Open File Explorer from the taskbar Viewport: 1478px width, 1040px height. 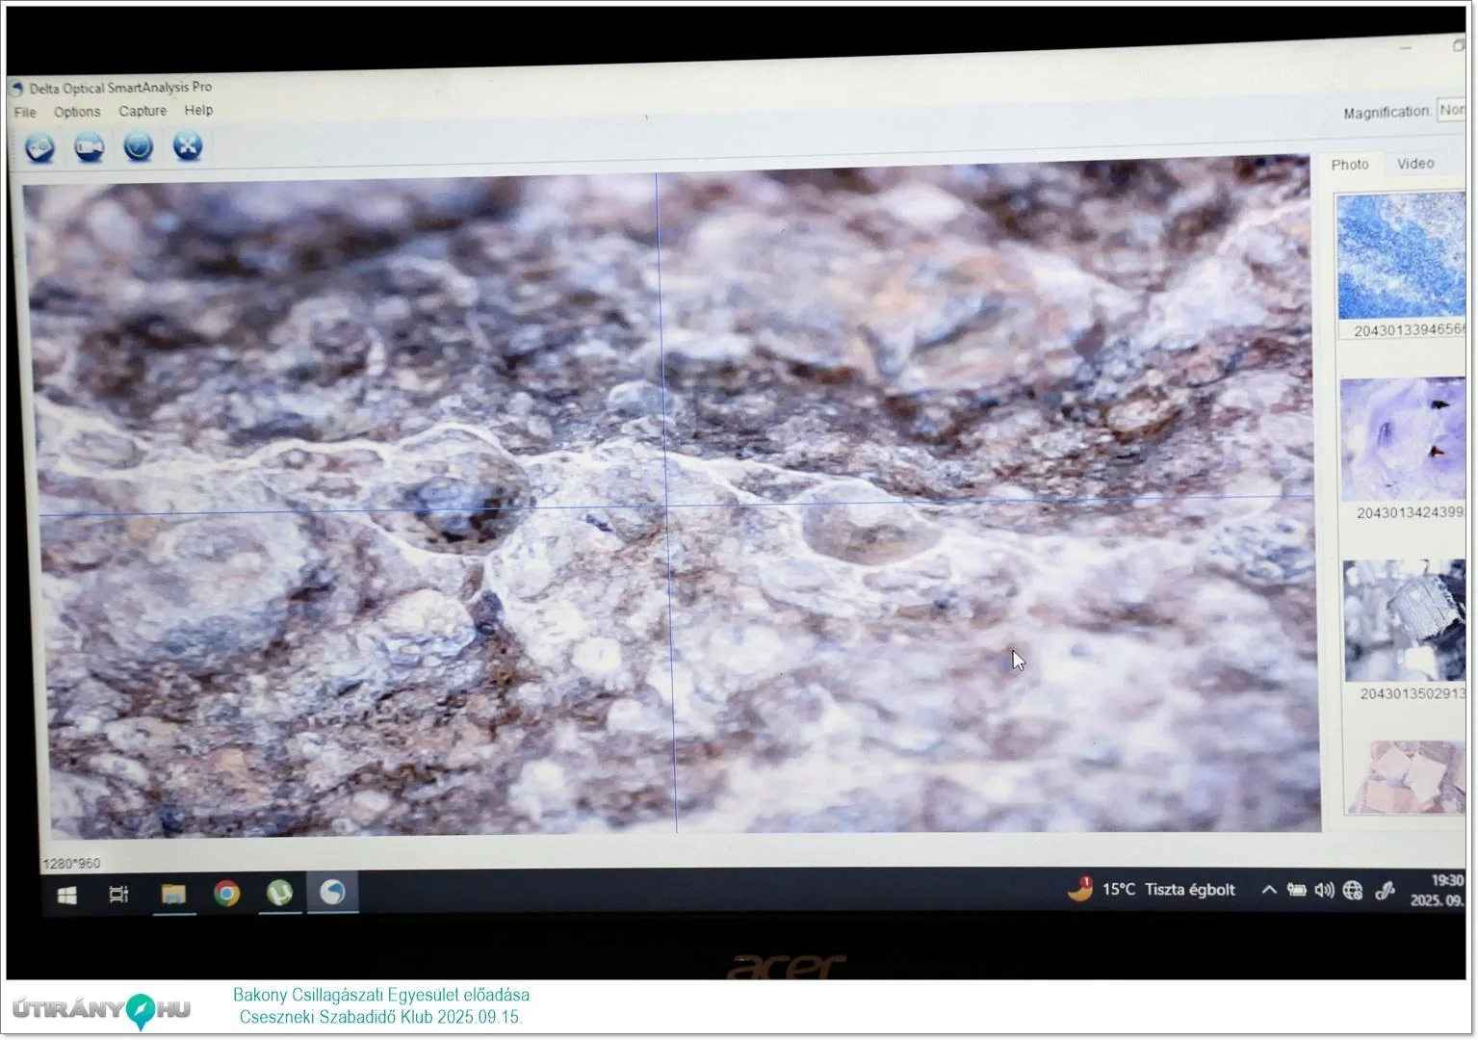coord(173,895)
